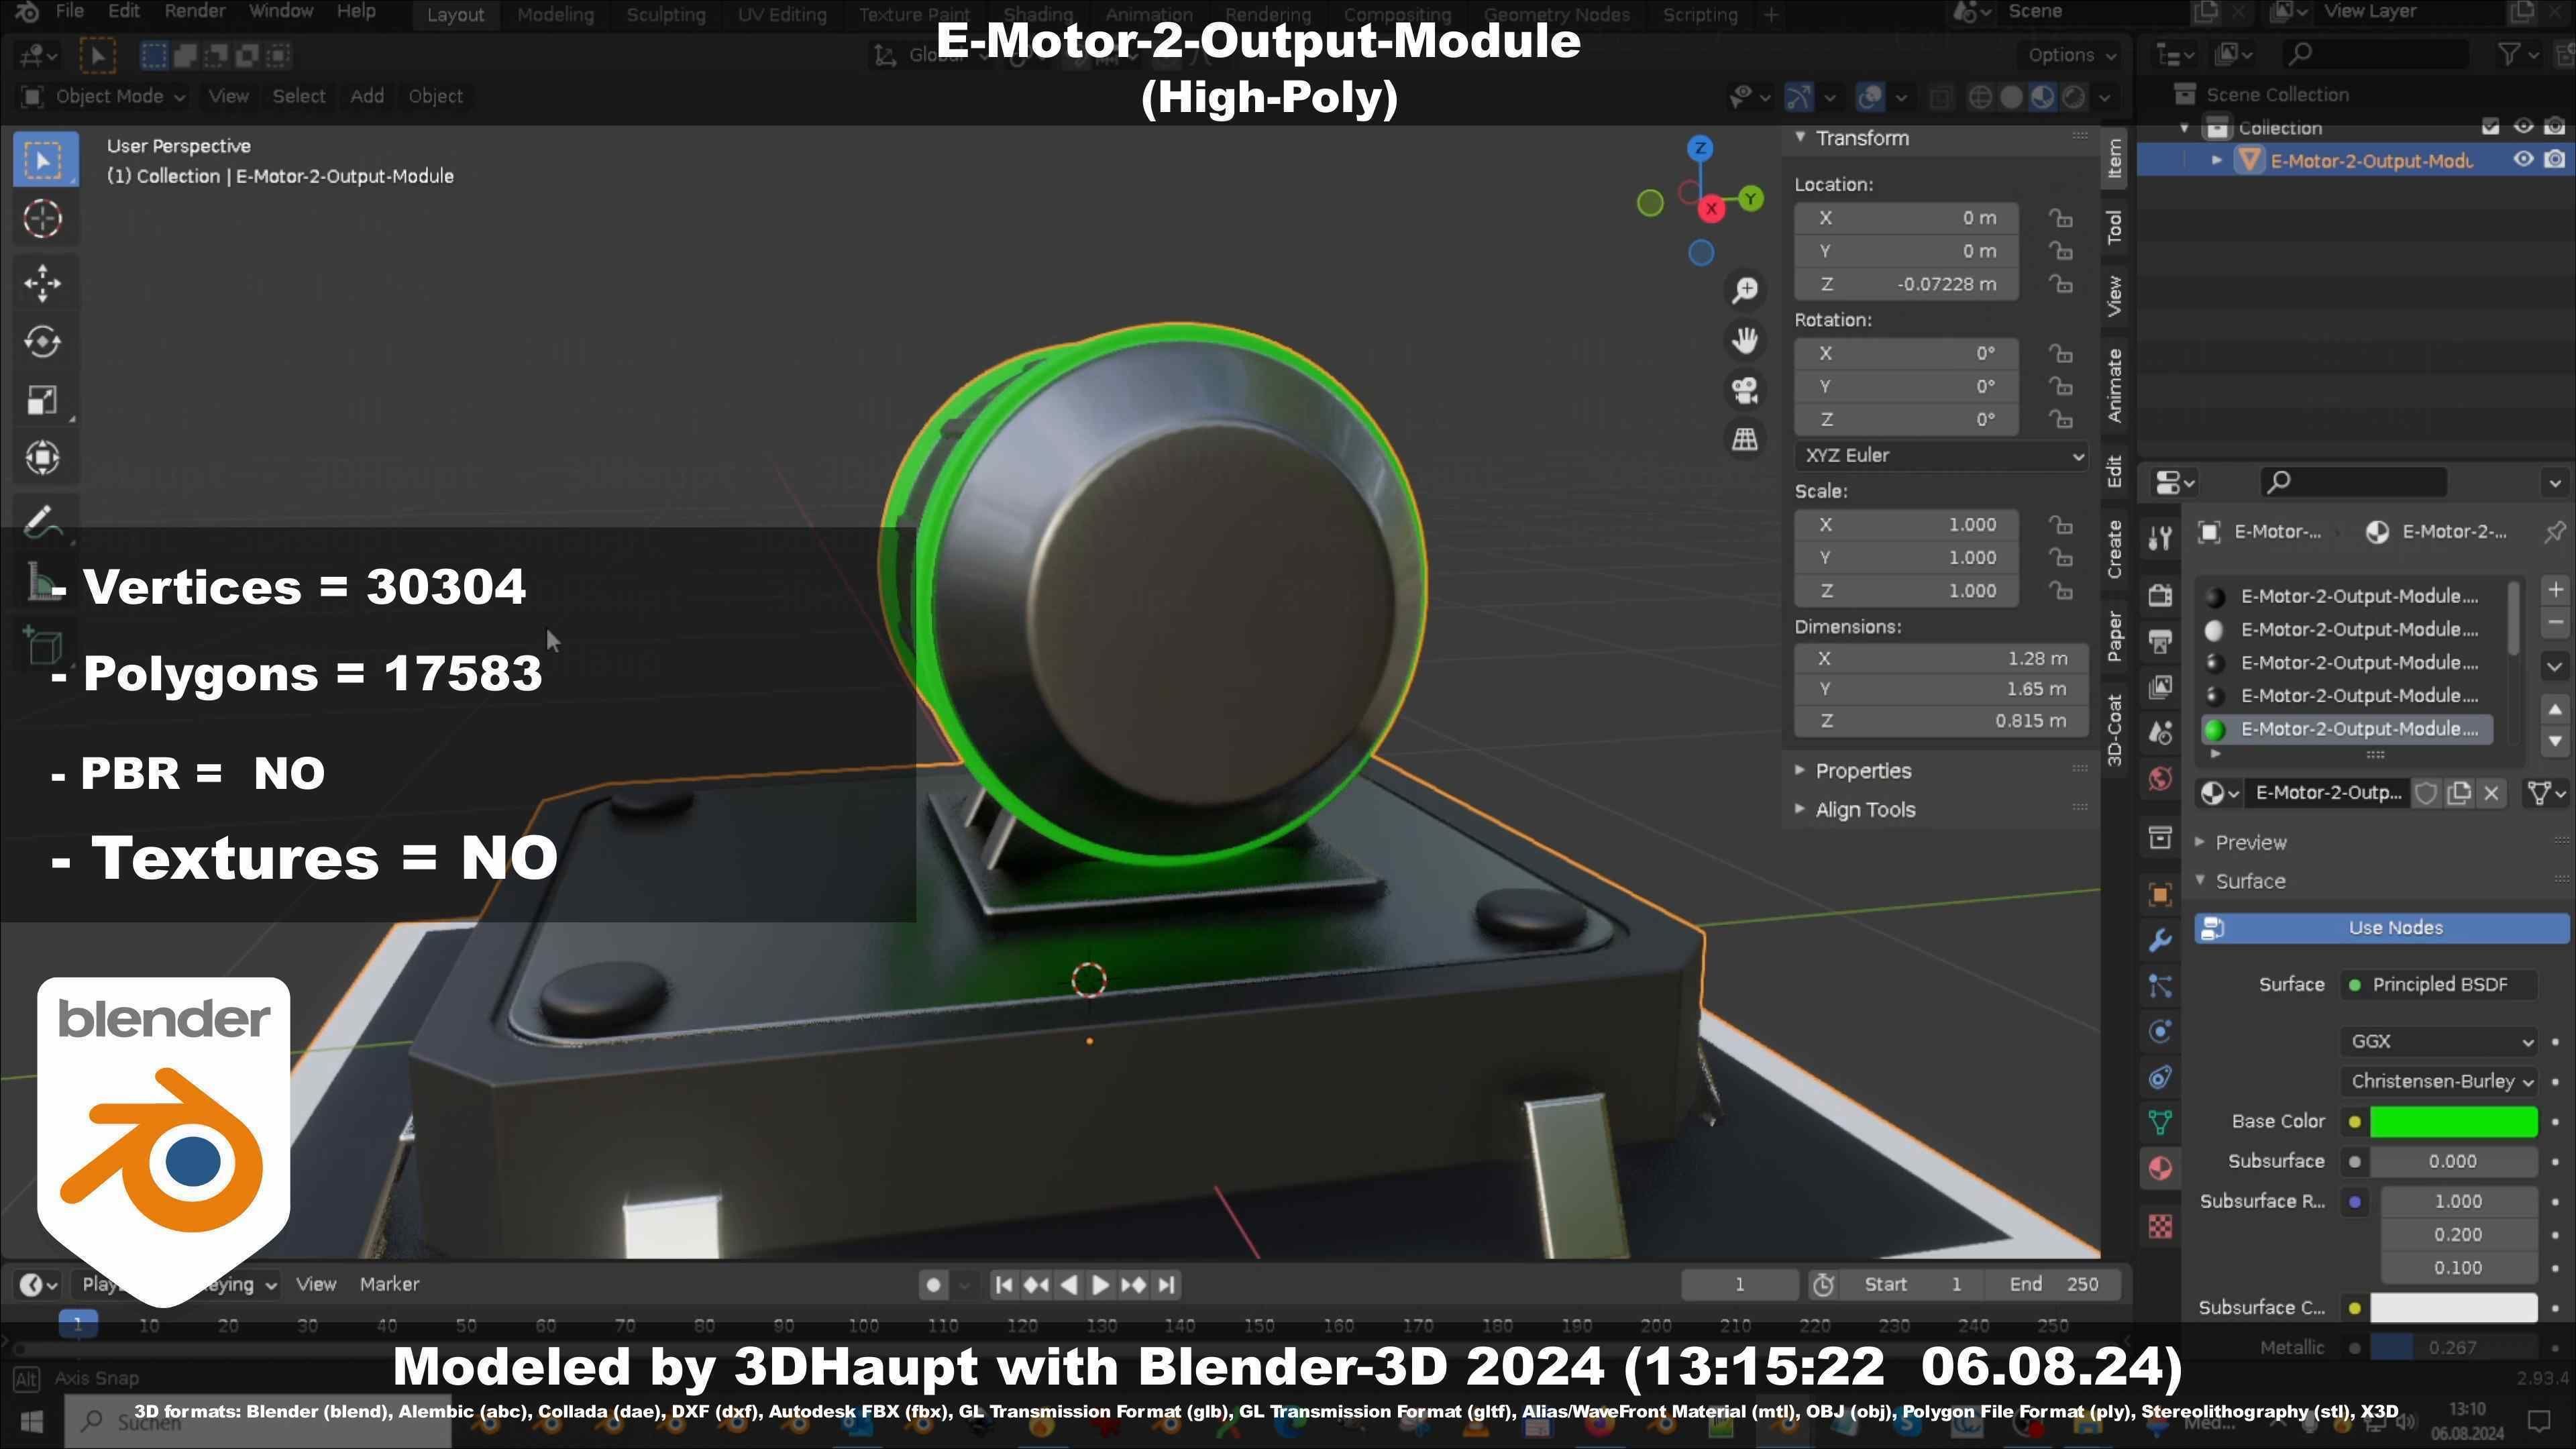The image size is (2576, 1449).
Task: Open the Christensen-Burley subsurface method dropdown
Action: (2438, 1081)
